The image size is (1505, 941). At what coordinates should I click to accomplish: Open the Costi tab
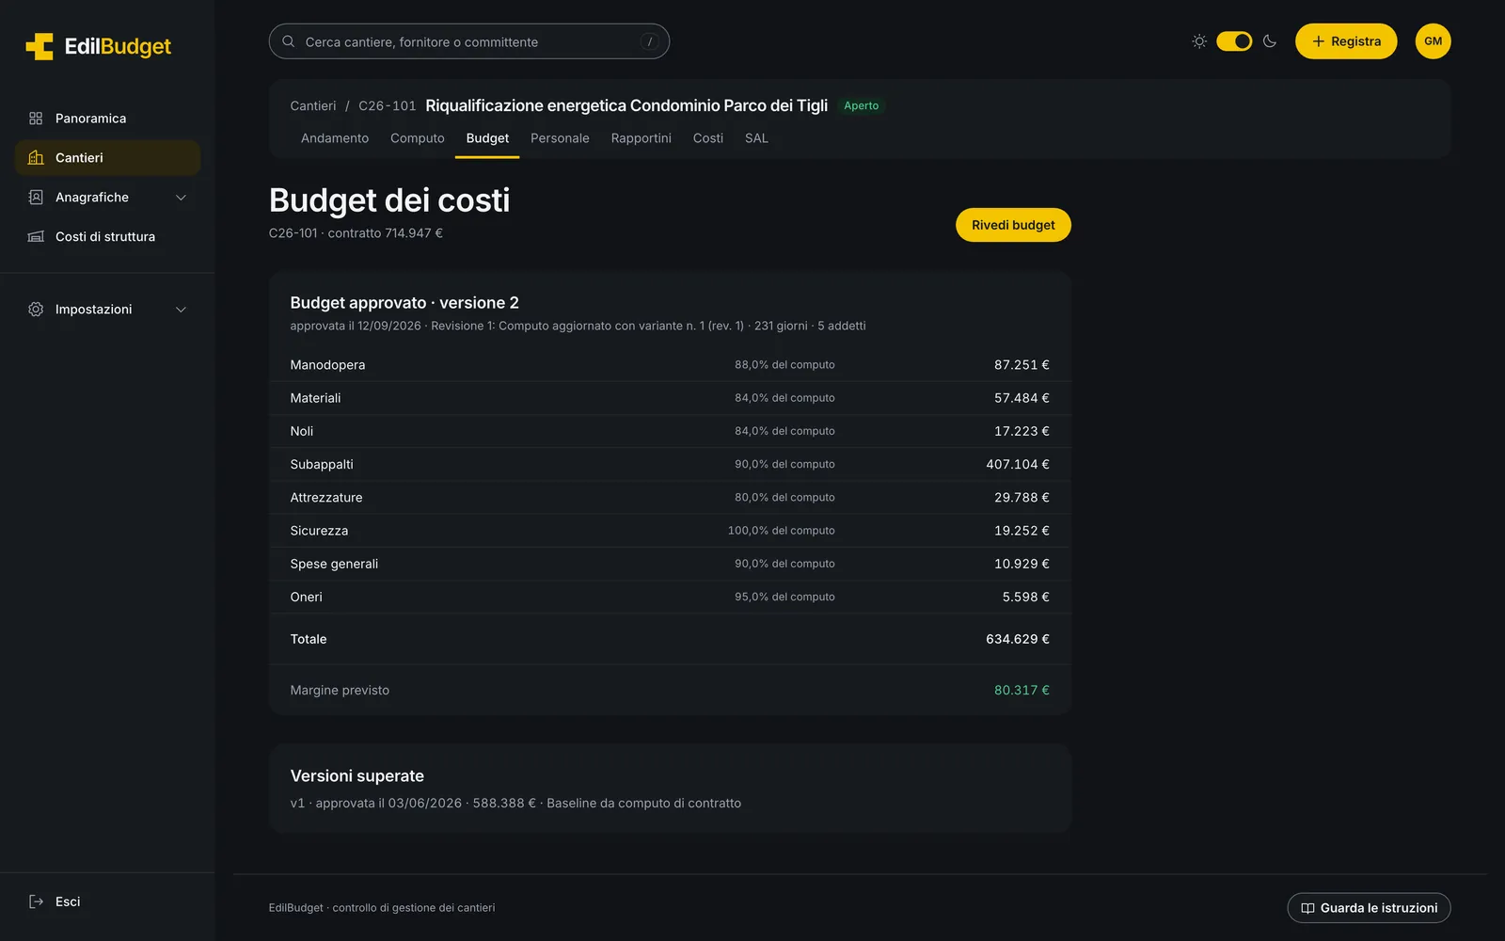708,138
